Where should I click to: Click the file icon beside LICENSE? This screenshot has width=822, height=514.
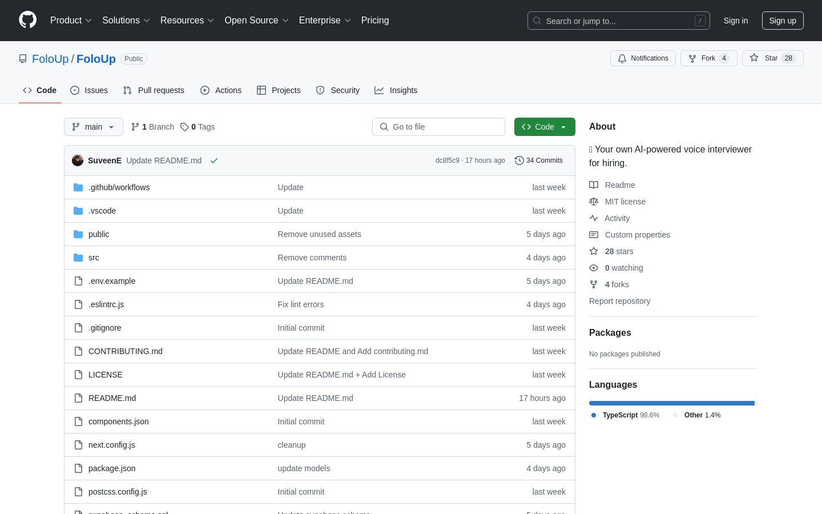(x=78, y=375)
